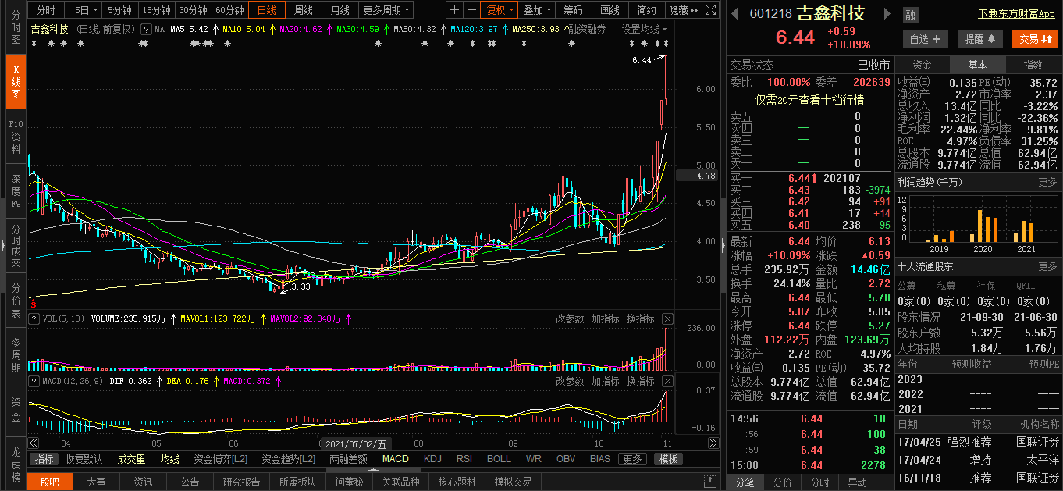This screenshot has height=491, width=1063.
Task: Open the 交易 trade button
Action: click(1035, 39)
